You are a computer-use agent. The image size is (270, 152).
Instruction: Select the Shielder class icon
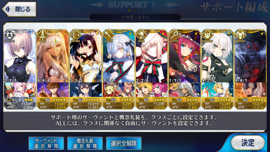tap(10, 35)
